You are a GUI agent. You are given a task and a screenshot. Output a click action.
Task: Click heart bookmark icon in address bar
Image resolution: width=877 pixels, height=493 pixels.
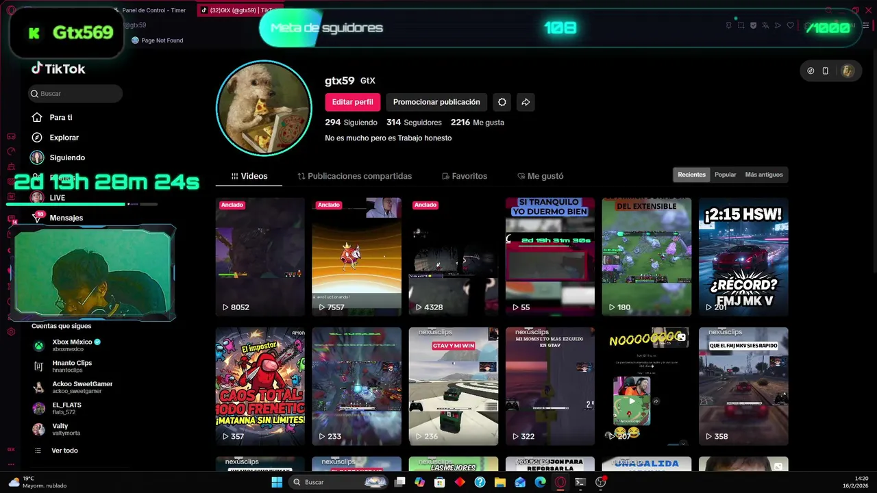coord(790,25)
